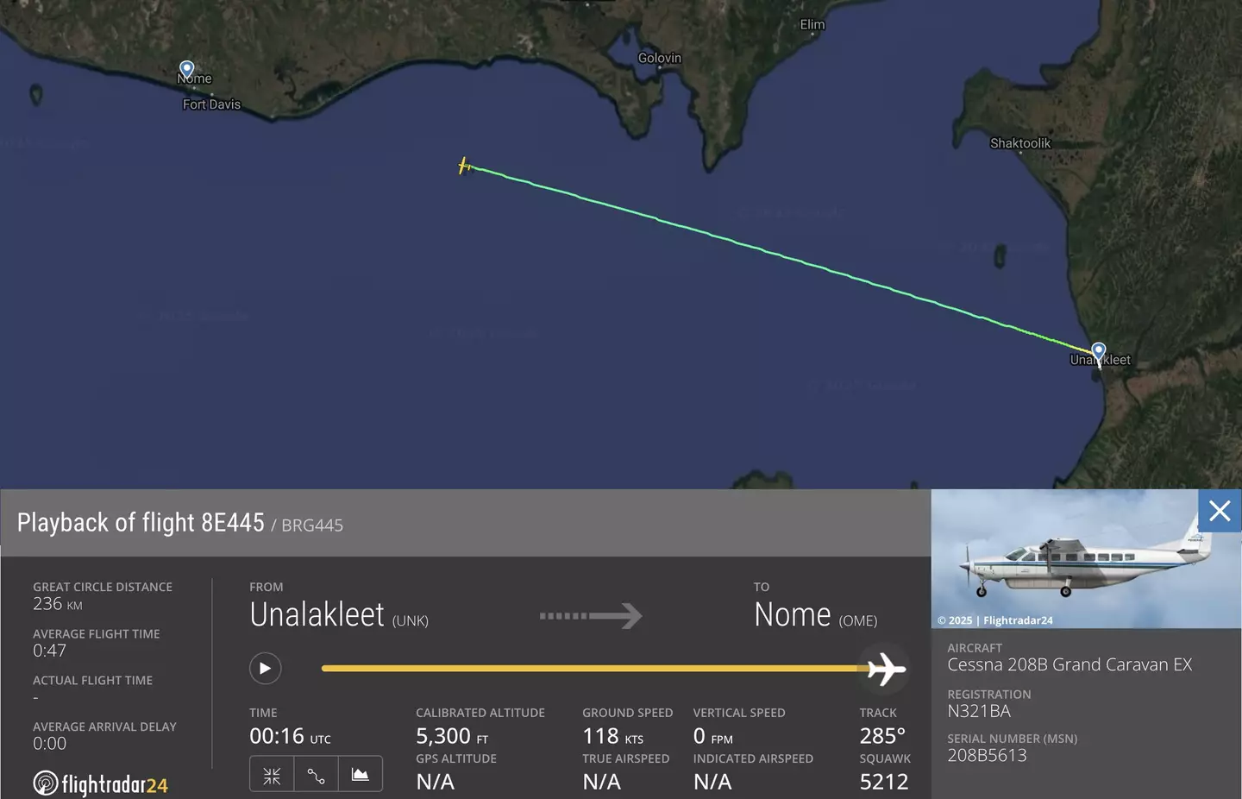This screenshot has height=799, width=1242.
Task: Click the flight 8E445 title
Action: [141, 522]
